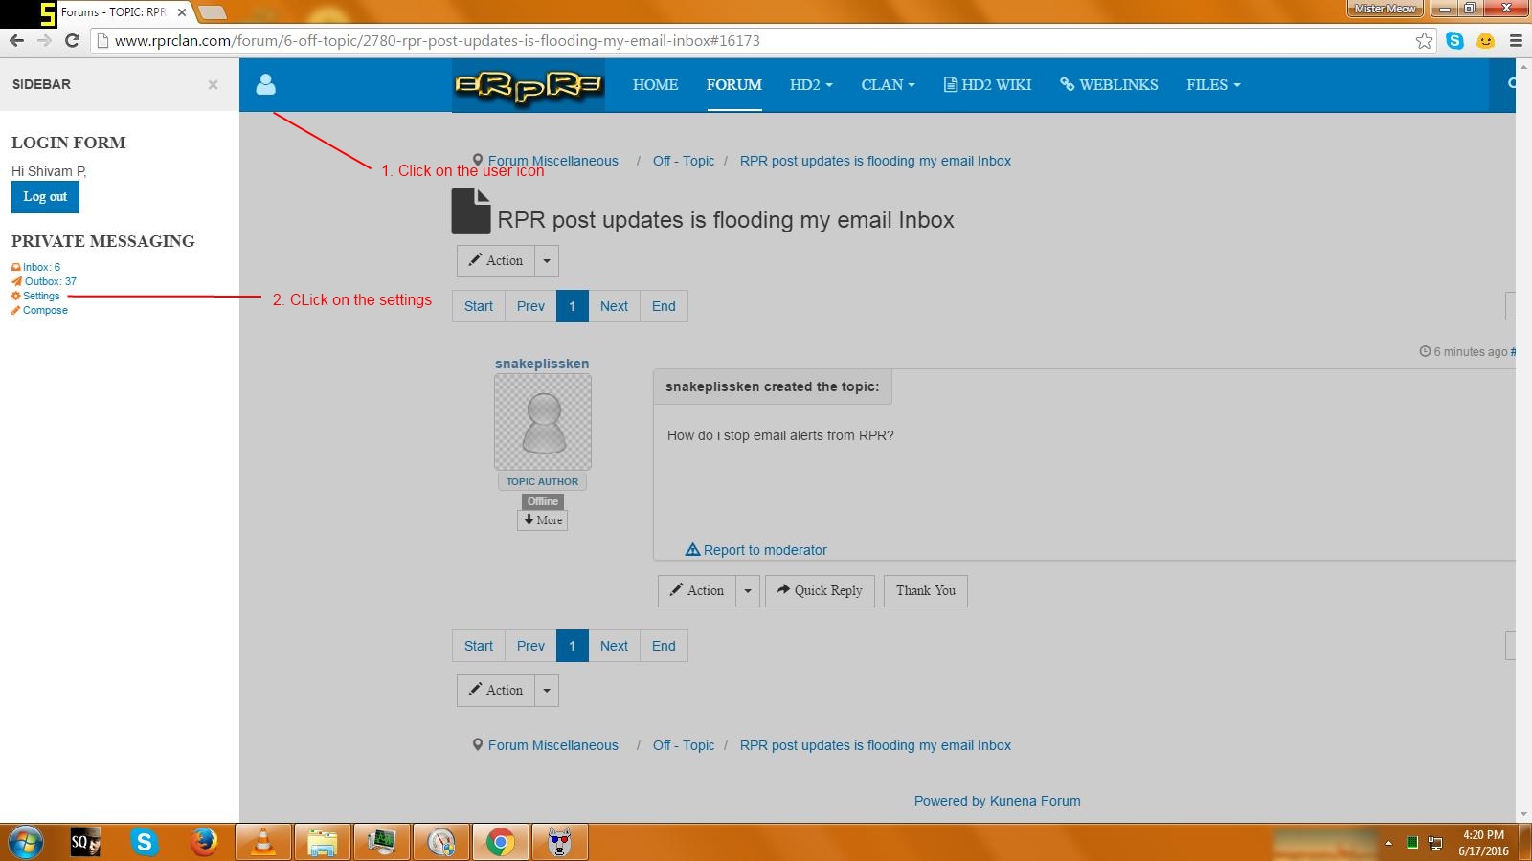Bookmark this page with star icon
This screenshot has height=861, width=1532.
coord(1424,40)
